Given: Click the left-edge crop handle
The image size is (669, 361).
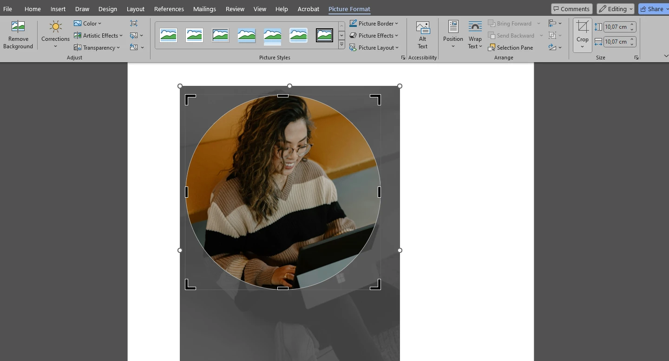Looking at the screenshot, I should [x=187, y=192].
